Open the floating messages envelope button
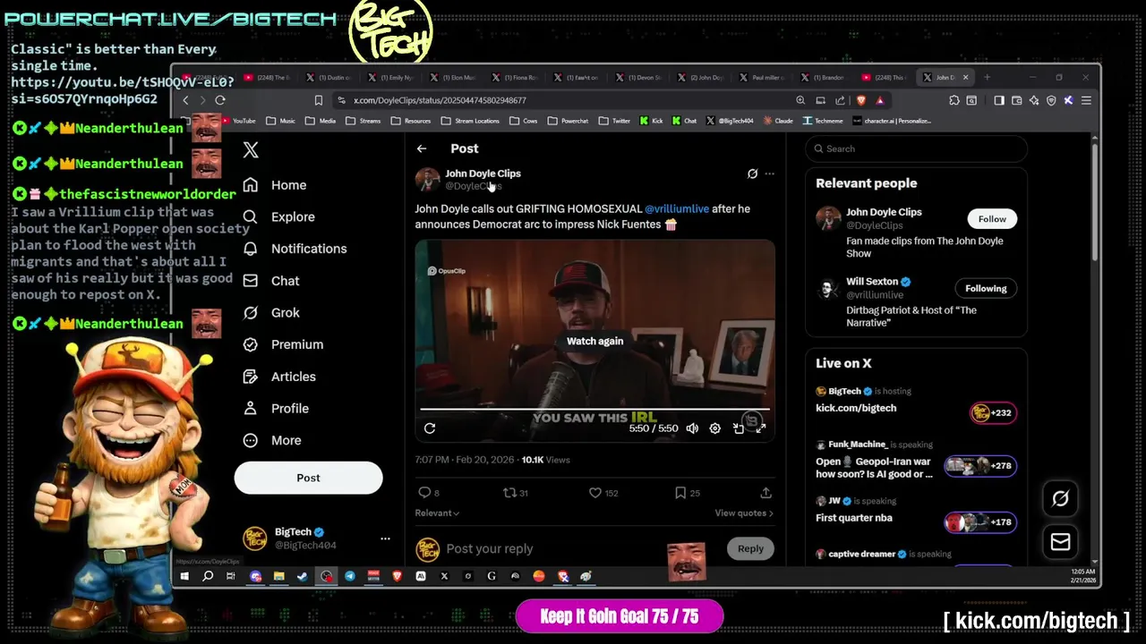The width and height of the screenshot is (1146, 644). (x=1061, y=542)
